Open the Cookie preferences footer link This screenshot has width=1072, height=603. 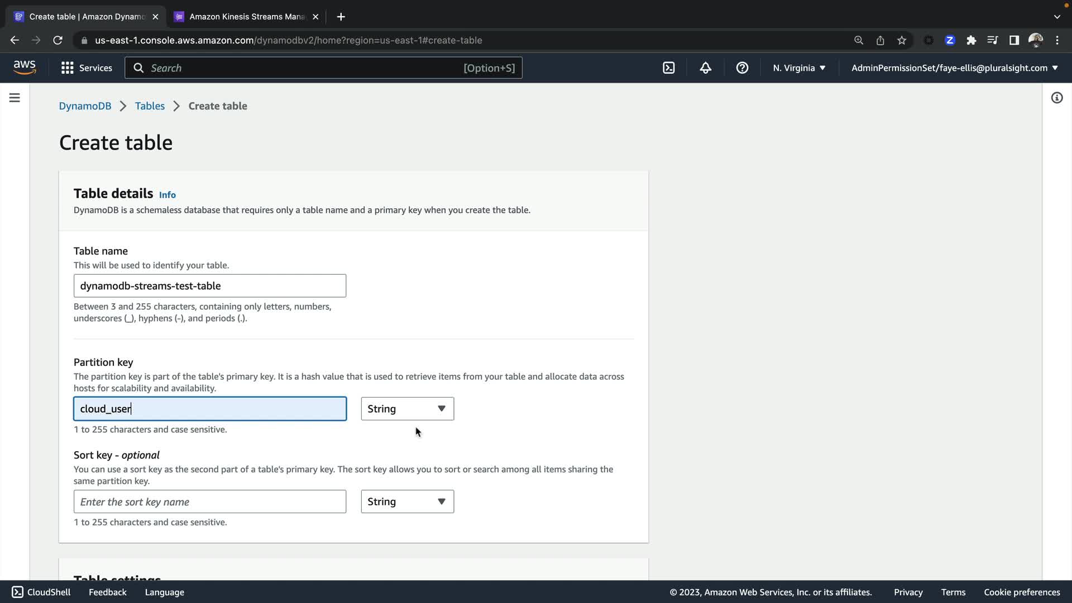1021,592
